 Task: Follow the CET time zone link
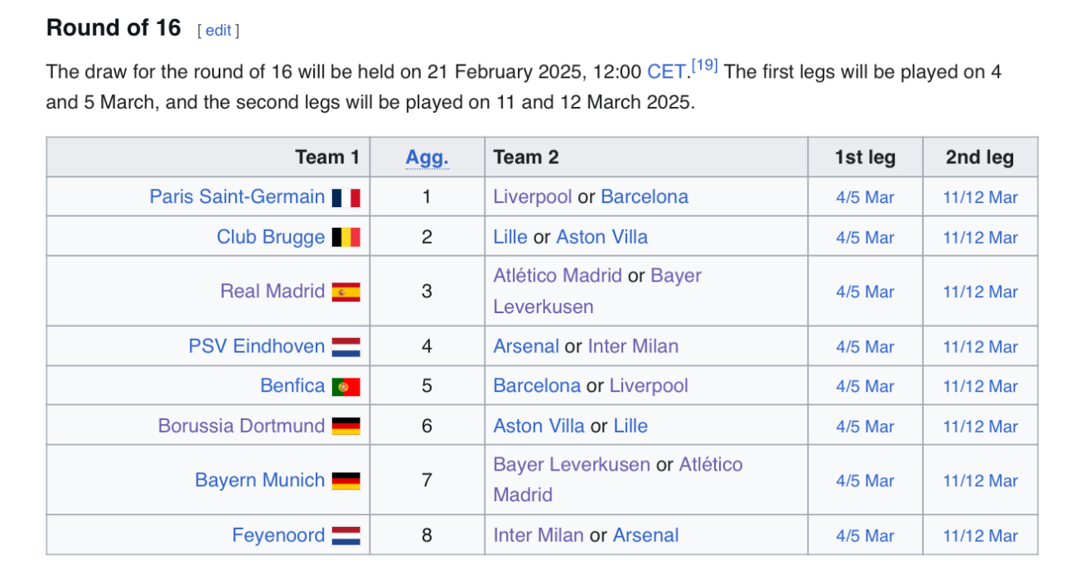[666, 72]
